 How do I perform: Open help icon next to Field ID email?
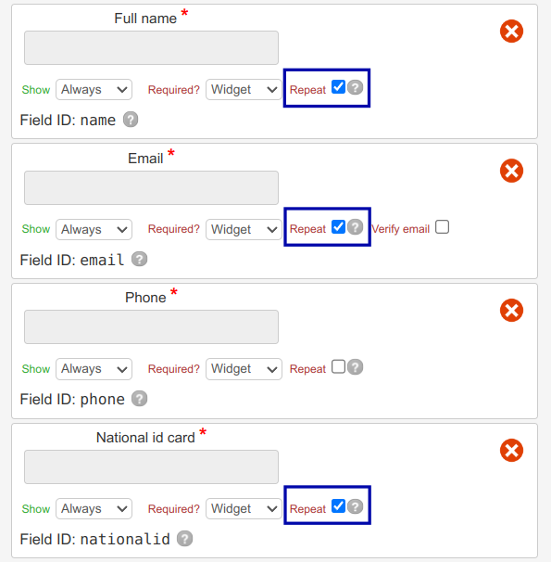click(x=139, y=259)
